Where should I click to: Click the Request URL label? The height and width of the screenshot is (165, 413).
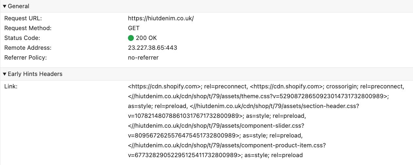[x=23, y=18]
